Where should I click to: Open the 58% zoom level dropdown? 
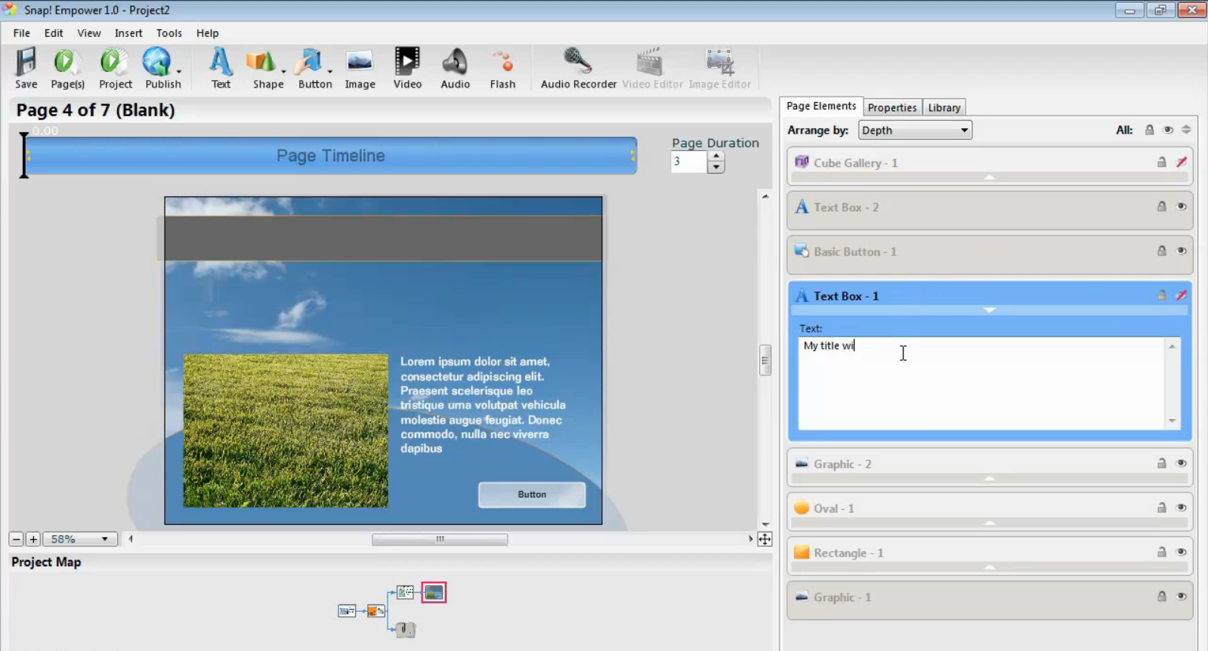click(x=80, y=539)
